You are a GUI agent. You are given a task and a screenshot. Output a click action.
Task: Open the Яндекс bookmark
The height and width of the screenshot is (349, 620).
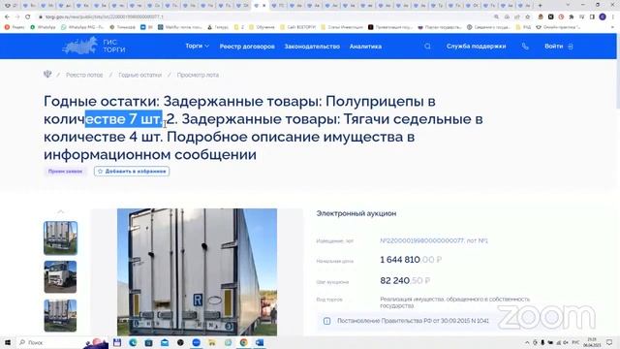coord(15,27)
